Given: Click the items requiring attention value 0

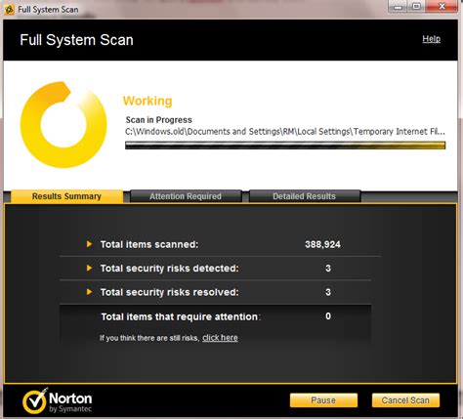Looking at the screenshot, I should 328,315.
